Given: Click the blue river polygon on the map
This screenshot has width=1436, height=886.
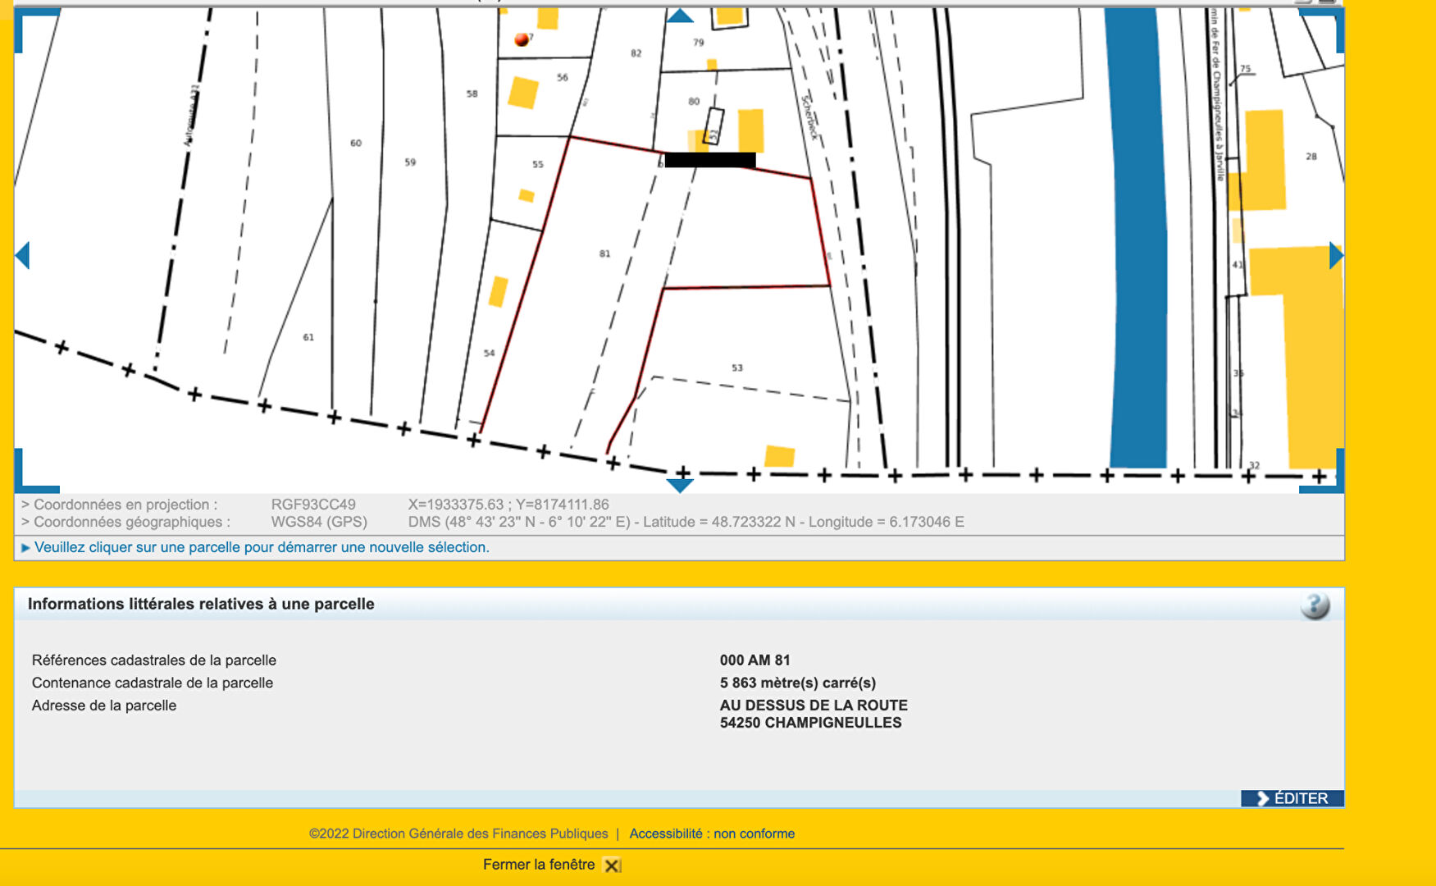Looking at the screenshot, I should [1140, 246].
